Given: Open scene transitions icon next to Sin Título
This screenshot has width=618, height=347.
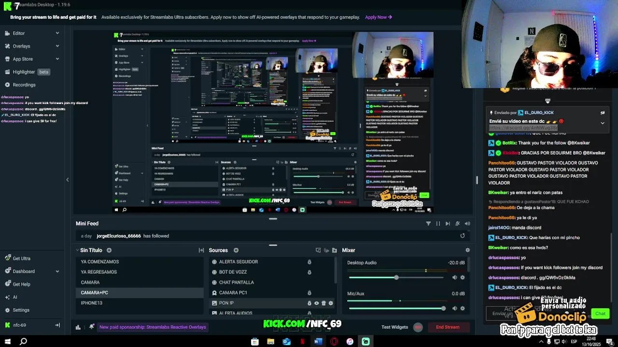Looking at the screenshot, I should 201,250.
